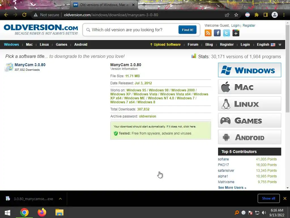Click the volume speaker tray icon

tap(264, 213)
